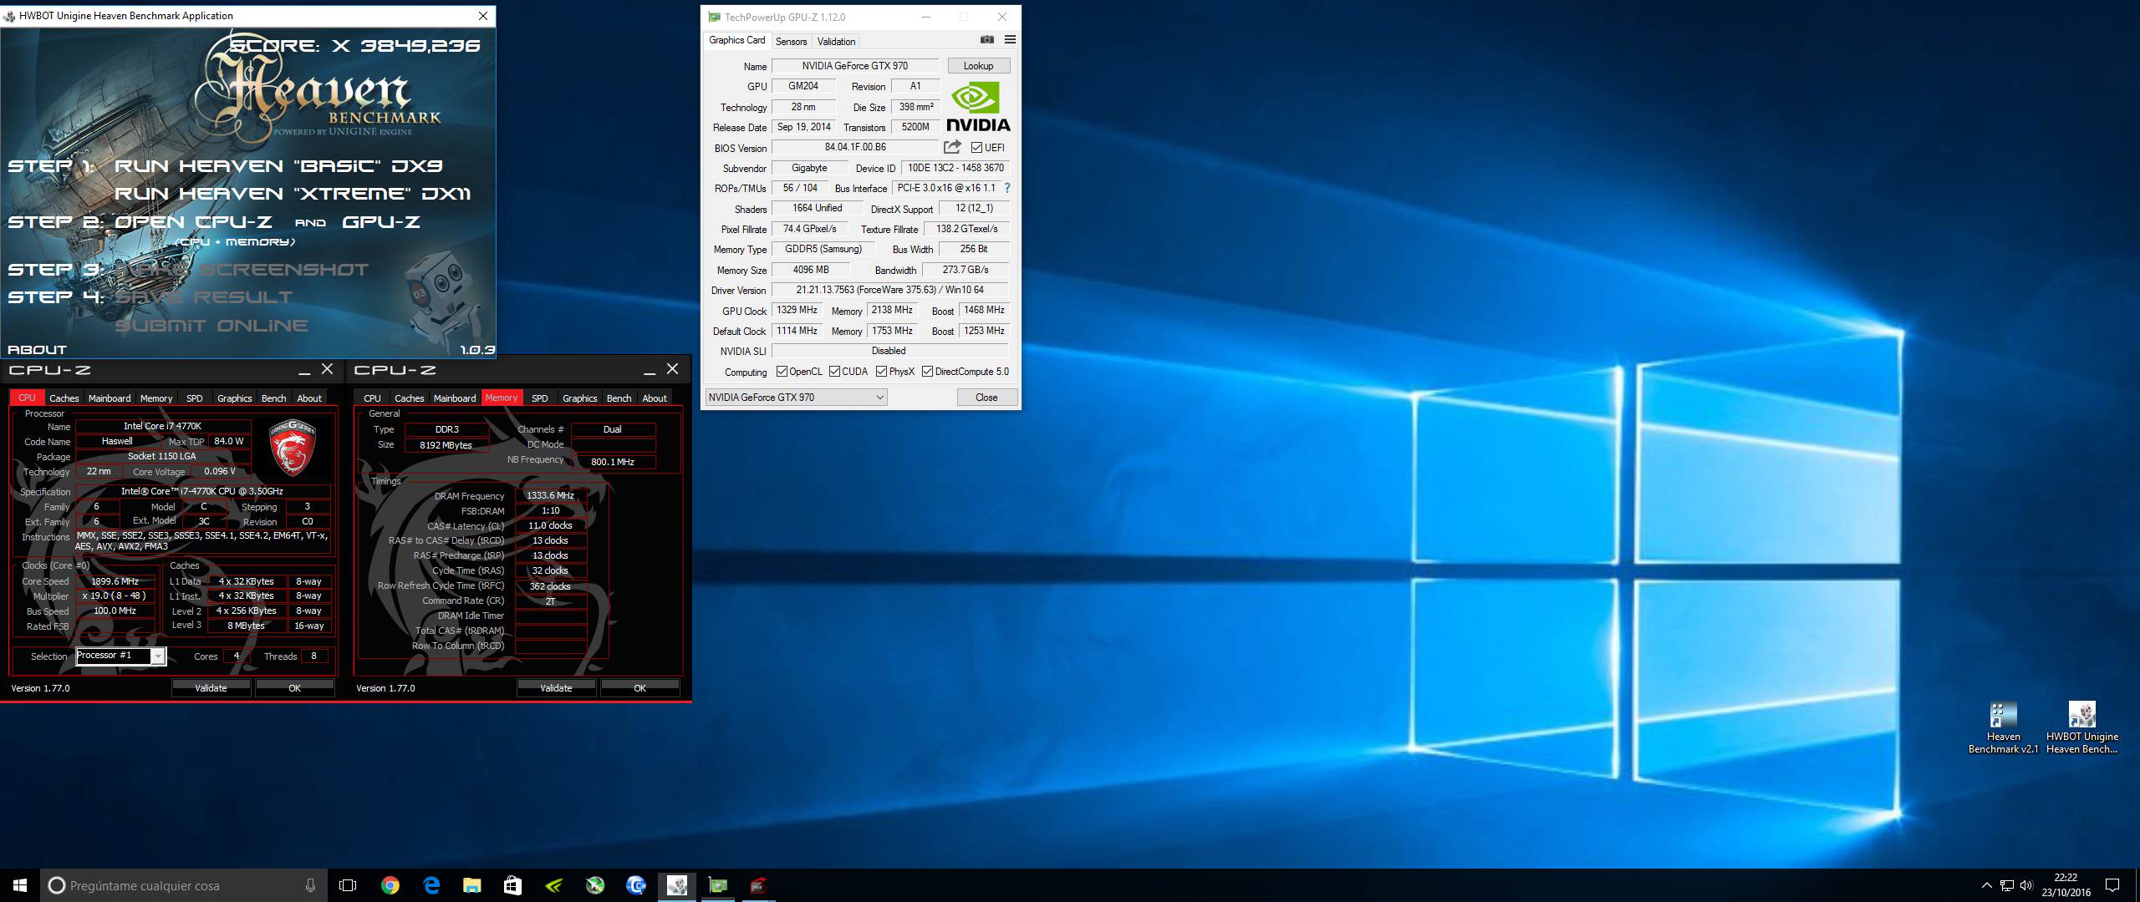The height and width of the screenshot is (902, 2140).
Task: Click Run Heaven "Basic" DX9 in HWBOT app
Action: tap(278, 166)
